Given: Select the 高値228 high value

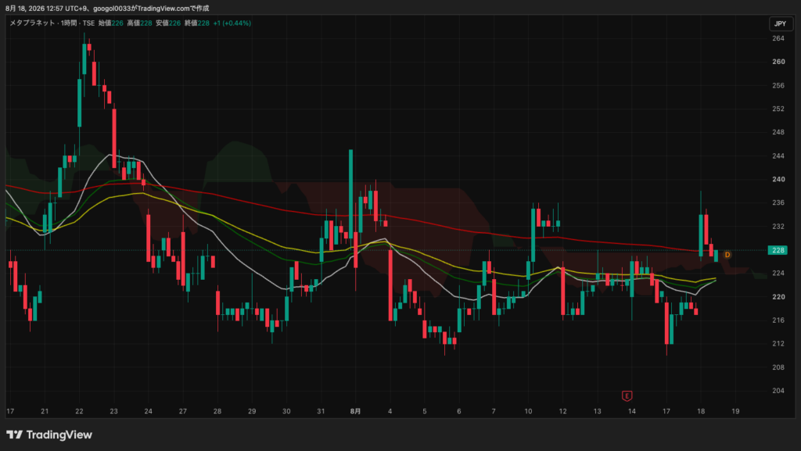Looking at the screenshot, I should click(x=139, y=23).
